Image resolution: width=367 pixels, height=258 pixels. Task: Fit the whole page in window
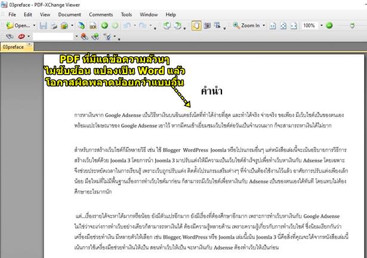(283, 26)
